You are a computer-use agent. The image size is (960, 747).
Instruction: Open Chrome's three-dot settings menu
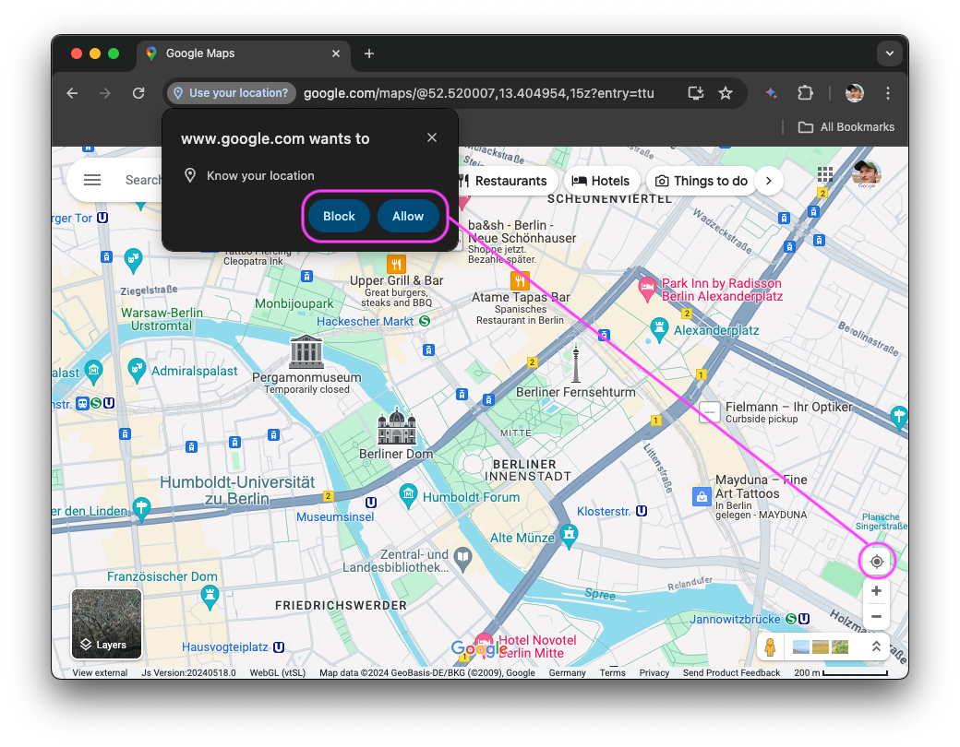pos(887,93)
